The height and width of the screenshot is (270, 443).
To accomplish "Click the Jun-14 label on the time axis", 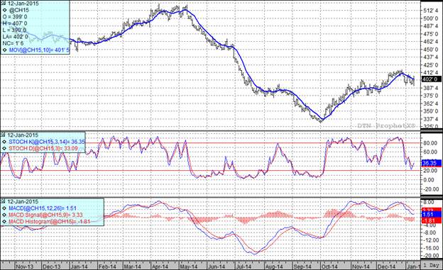I will pyautogui.click(x=216, y=266).
